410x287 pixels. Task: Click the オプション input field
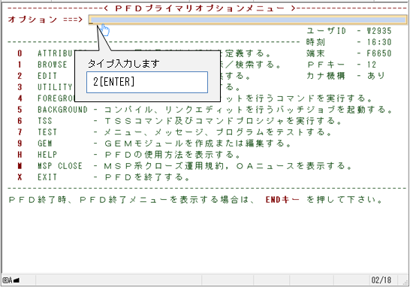[248, 20]
